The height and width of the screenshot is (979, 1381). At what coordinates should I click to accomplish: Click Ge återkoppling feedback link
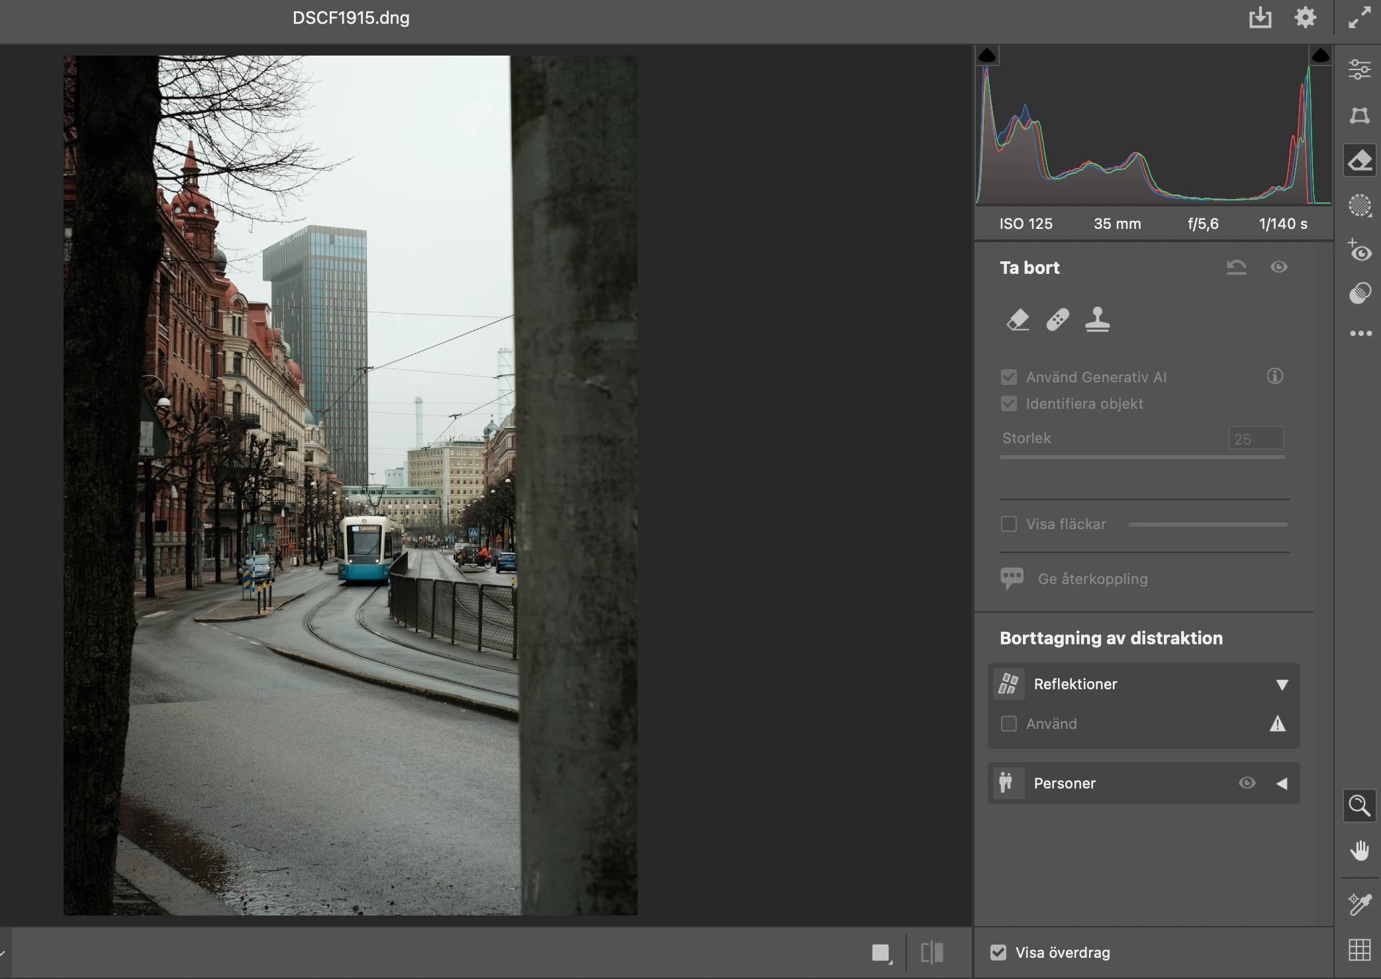click(1092, 579)
